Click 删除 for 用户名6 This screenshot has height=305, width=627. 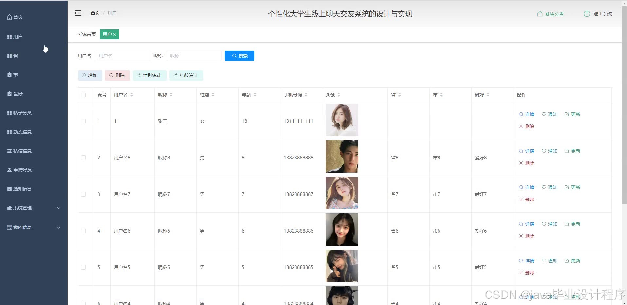pos(527,236)
